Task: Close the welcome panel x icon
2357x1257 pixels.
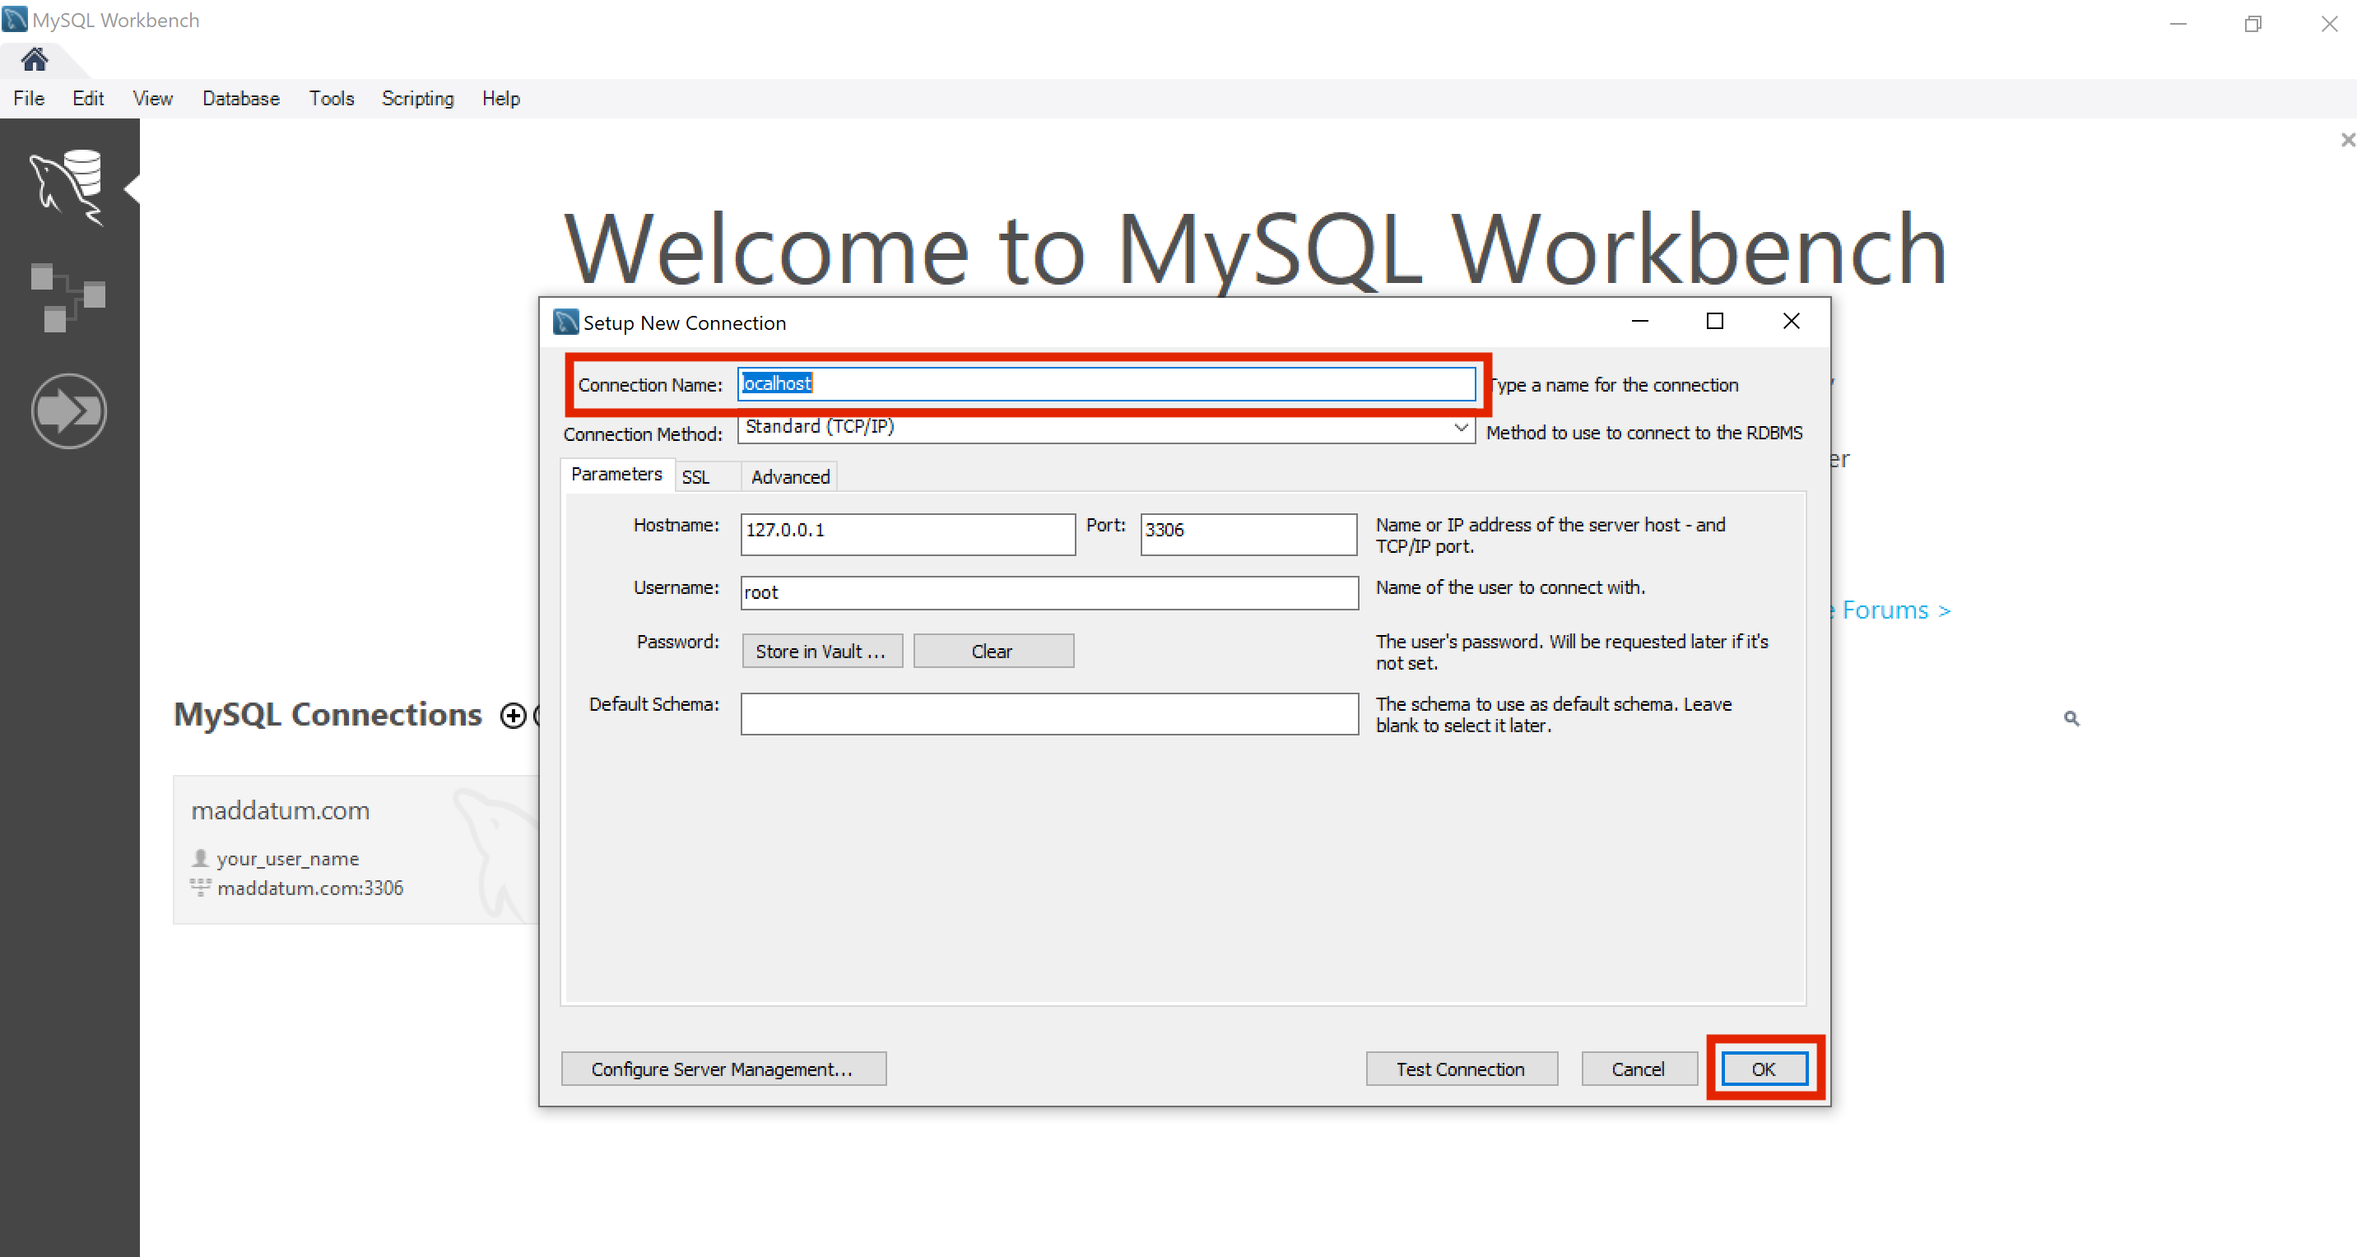Action: 2347,140
